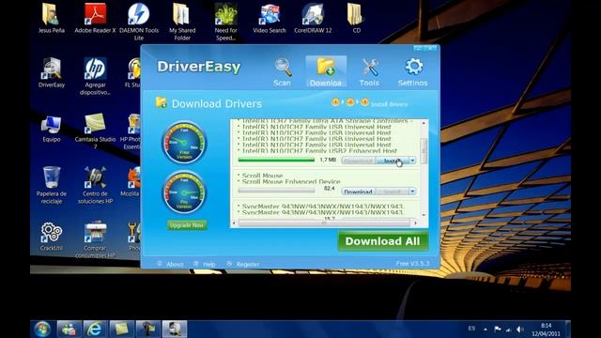Select 'Intel(R) N10/ICH7 Family USB2 Enhanced Host' entry
601x338 pixels.
[x=319, y=151]
